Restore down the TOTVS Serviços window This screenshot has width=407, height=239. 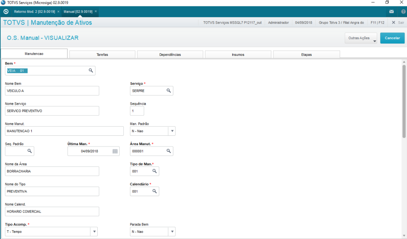tap(387, 2)
